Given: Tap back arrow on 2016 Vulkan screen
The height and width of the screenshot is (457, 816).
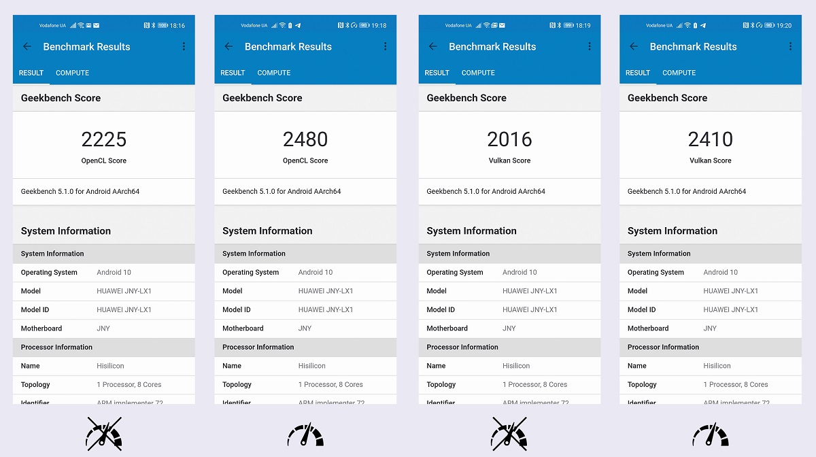Looking at the screenshot, I should pos(432,47).
